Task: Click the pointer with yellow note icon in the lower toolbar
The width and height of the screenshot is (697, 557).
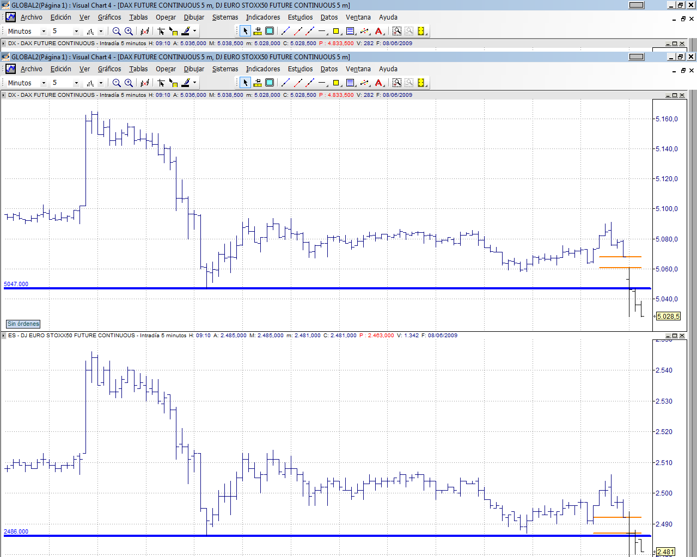Action: [x=173, y=83]
